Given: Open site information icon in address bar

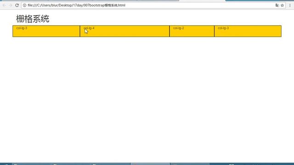Looking at the screenshot, I should tap(24, 5).
